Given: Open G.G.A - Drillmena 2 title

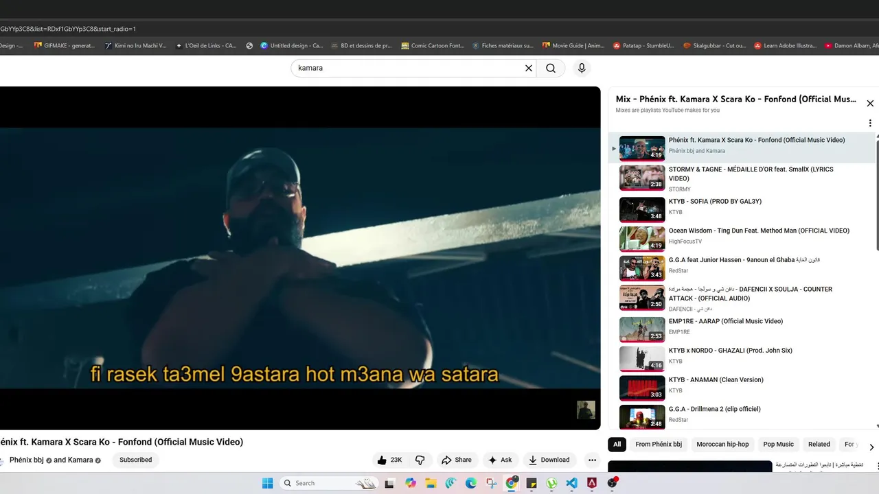Looking at the screenshot, I should (x=715, y=409).
